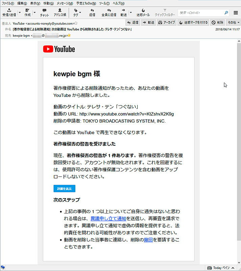Expand the Today ペイン chevron
The width and height of the screenshot is (241, 271).
(x=233, y=268)
